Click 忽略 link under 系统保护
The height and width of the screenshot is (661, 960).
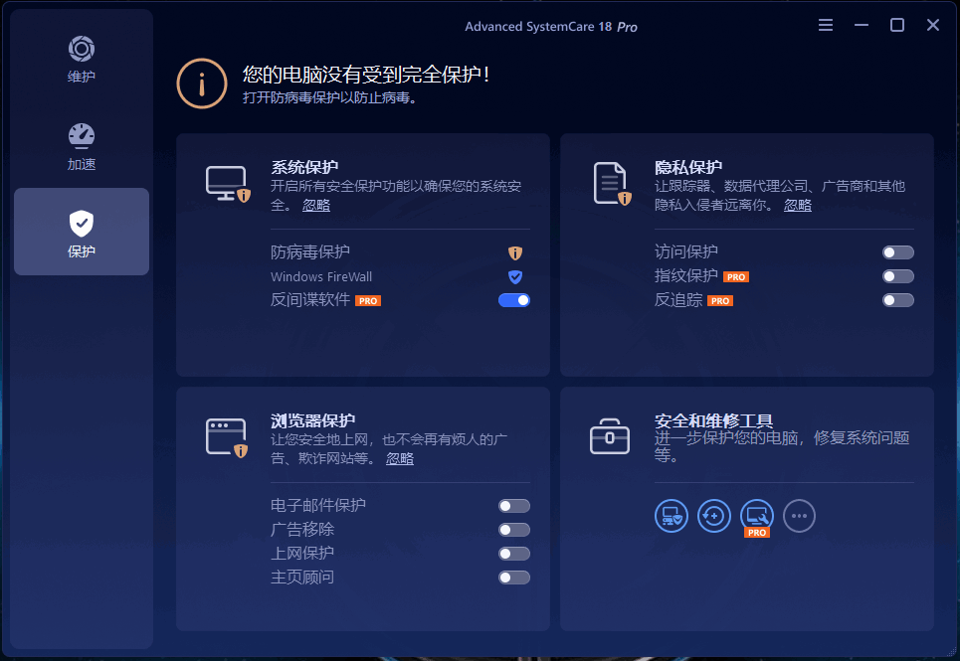pos(316,205)
